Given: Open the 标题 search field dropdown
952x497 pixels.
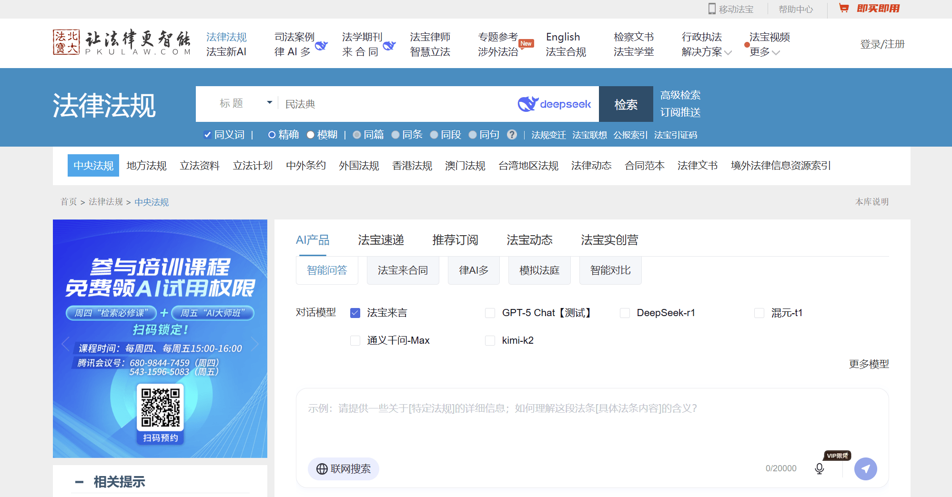Looking at the screenshot, I should pyautogui.click(x=269, y=103).
